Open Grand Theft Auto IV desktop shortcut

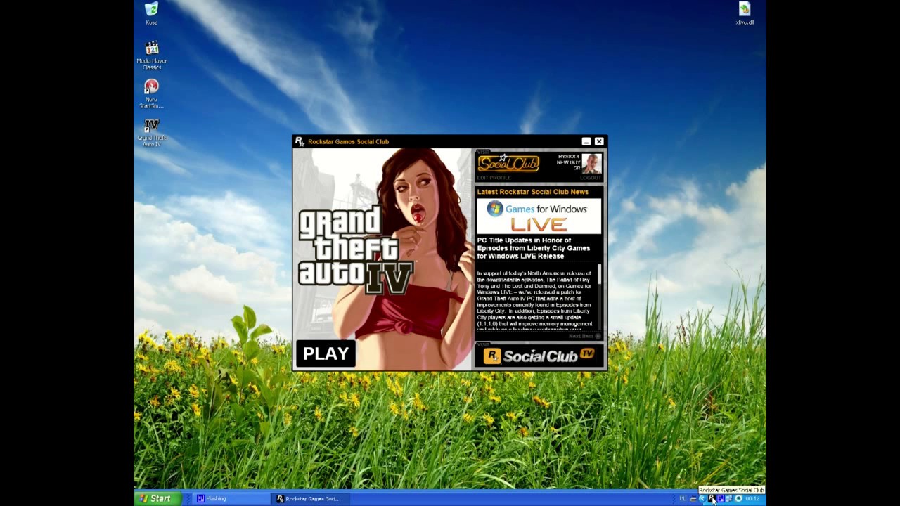(x=151, y=132)
